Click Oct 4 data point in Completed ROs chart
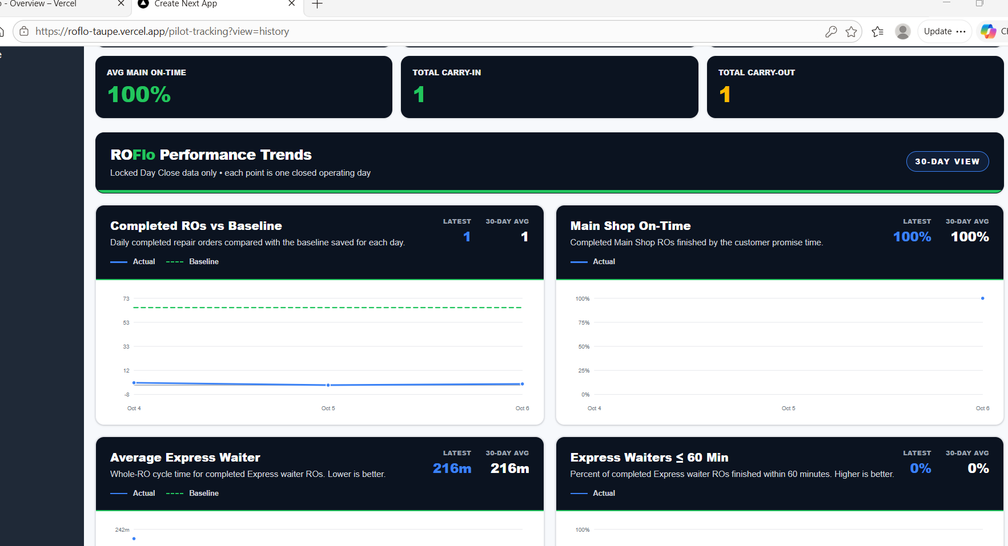This screenshot has height=546, width=1008. 134,383
